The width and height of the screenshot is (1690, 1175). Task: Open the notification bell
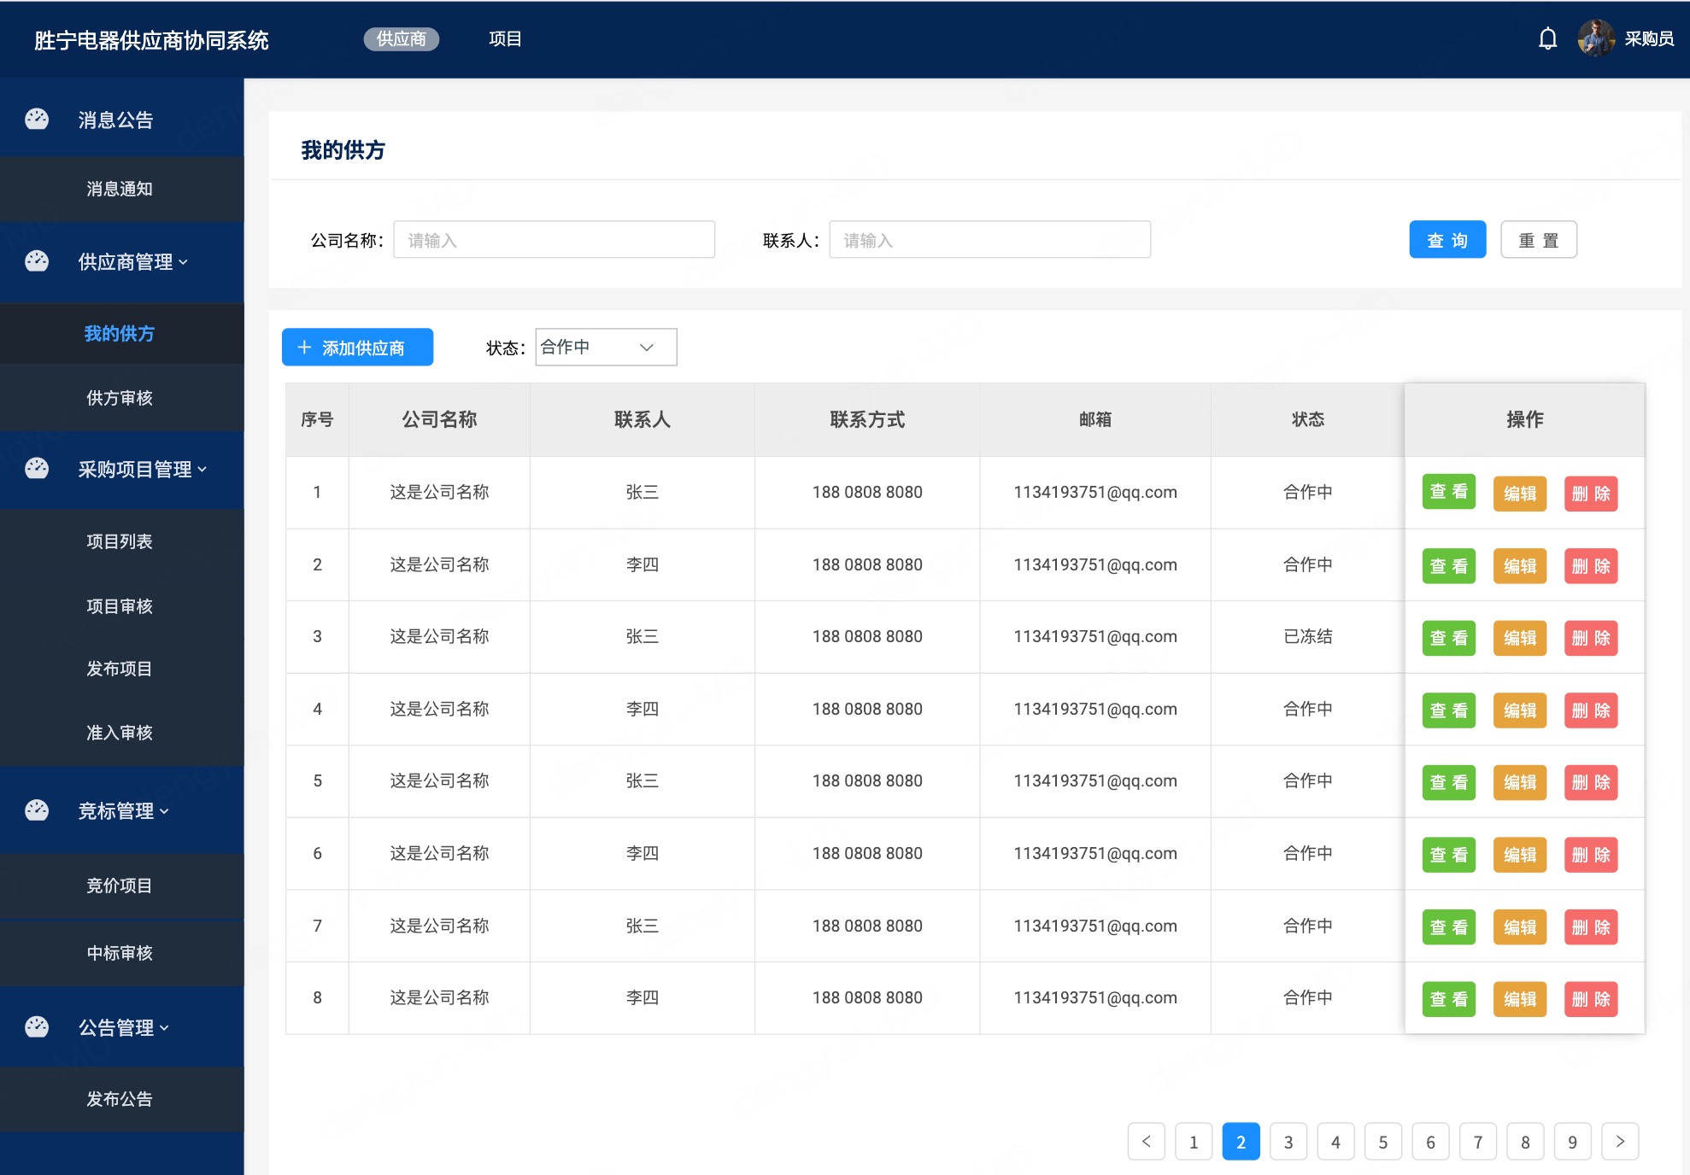coord(1547,39)
